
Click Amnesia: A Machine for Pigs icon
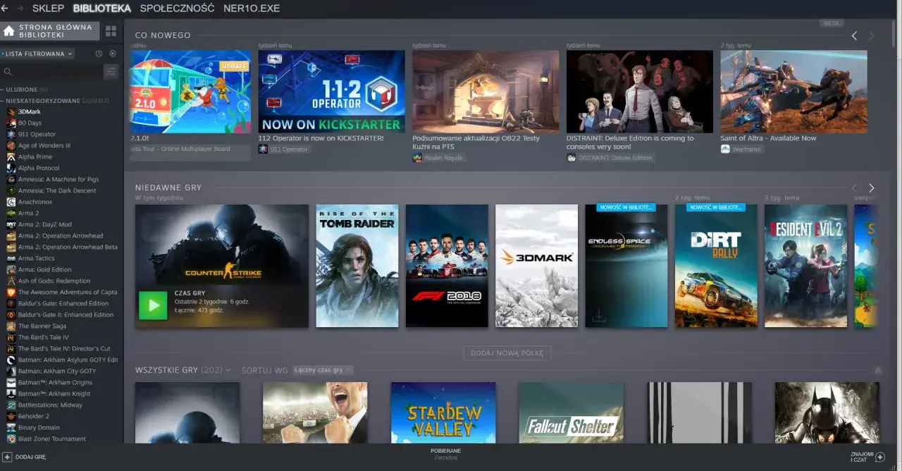[11, 179]
